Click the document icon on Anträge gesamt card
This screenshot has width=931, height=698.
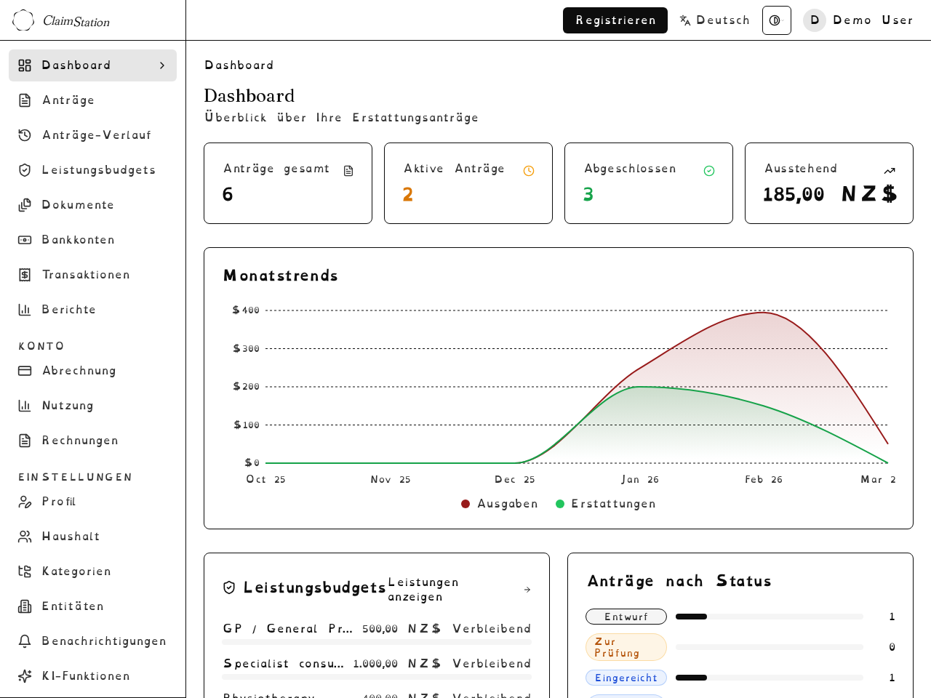[348, 171]
